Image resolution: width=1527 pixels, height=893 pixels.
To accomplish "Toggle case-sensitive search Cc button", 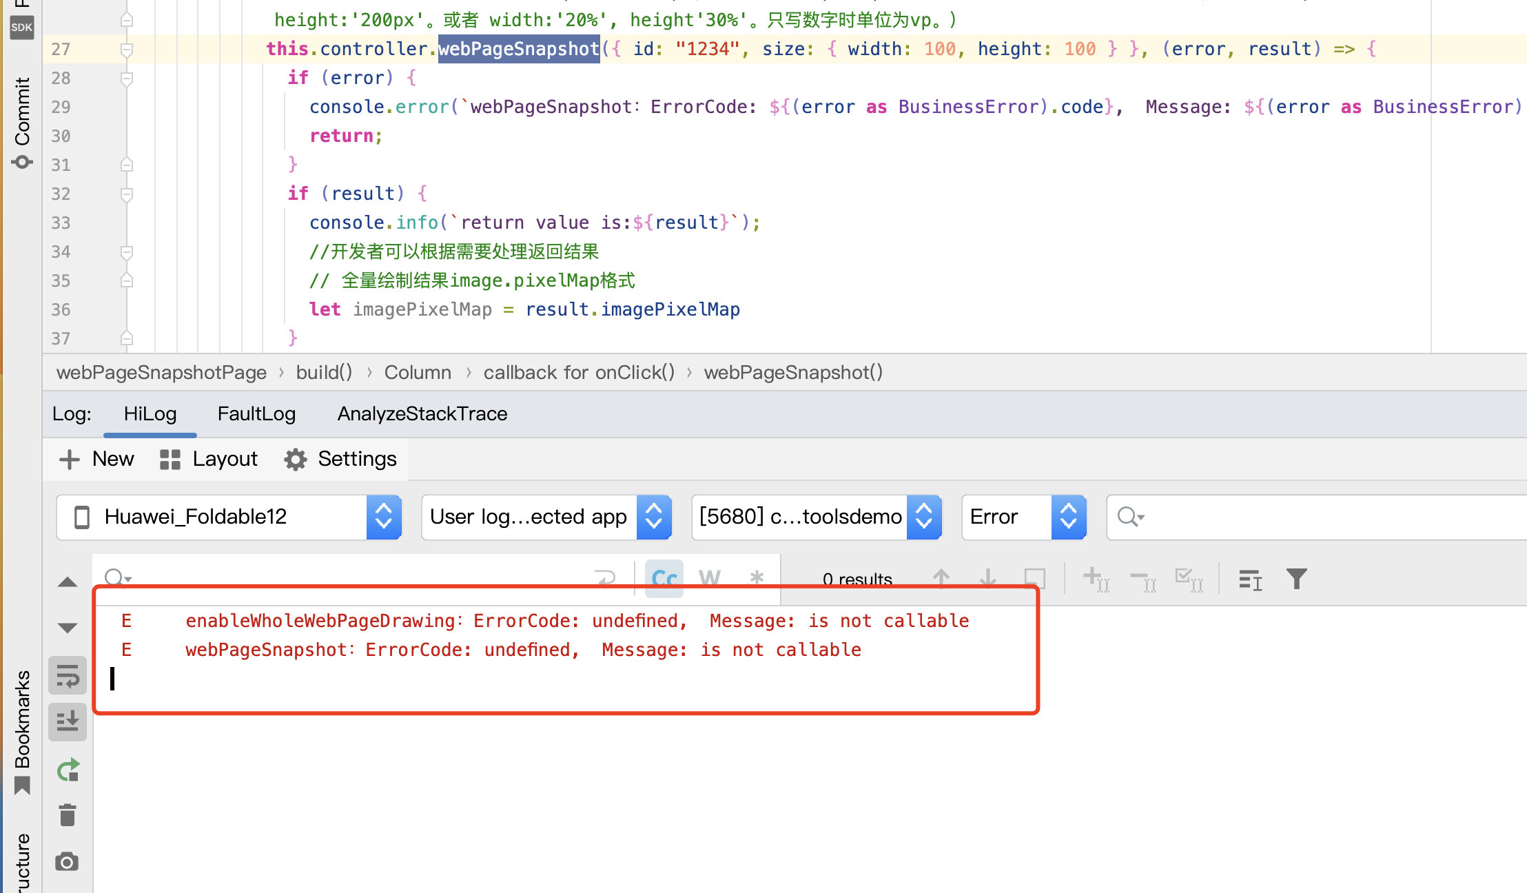I will point(663,577).
